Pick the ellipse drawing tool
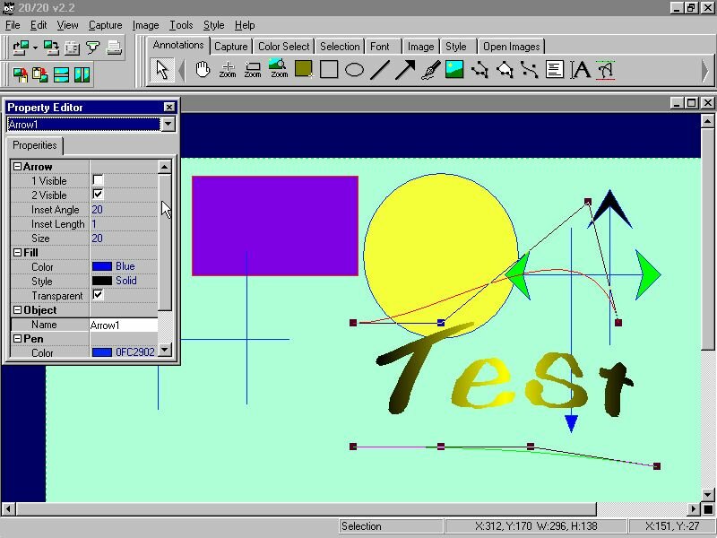The image size is (717, 538). point(355,69)
